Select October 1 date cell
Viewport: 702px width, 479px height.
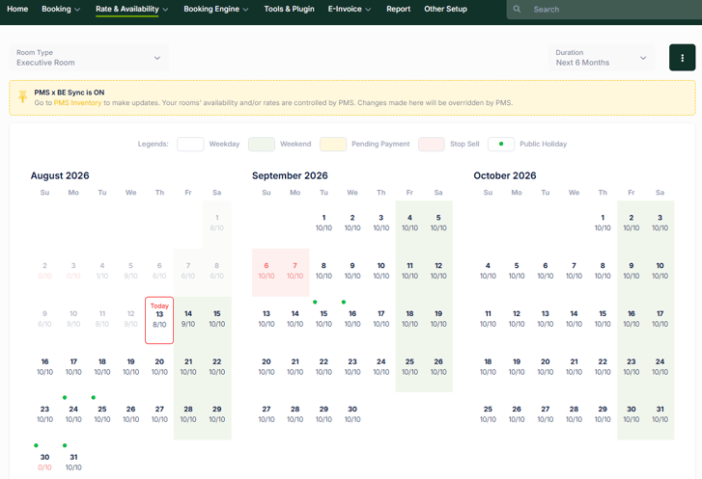(x=603, y=225)
